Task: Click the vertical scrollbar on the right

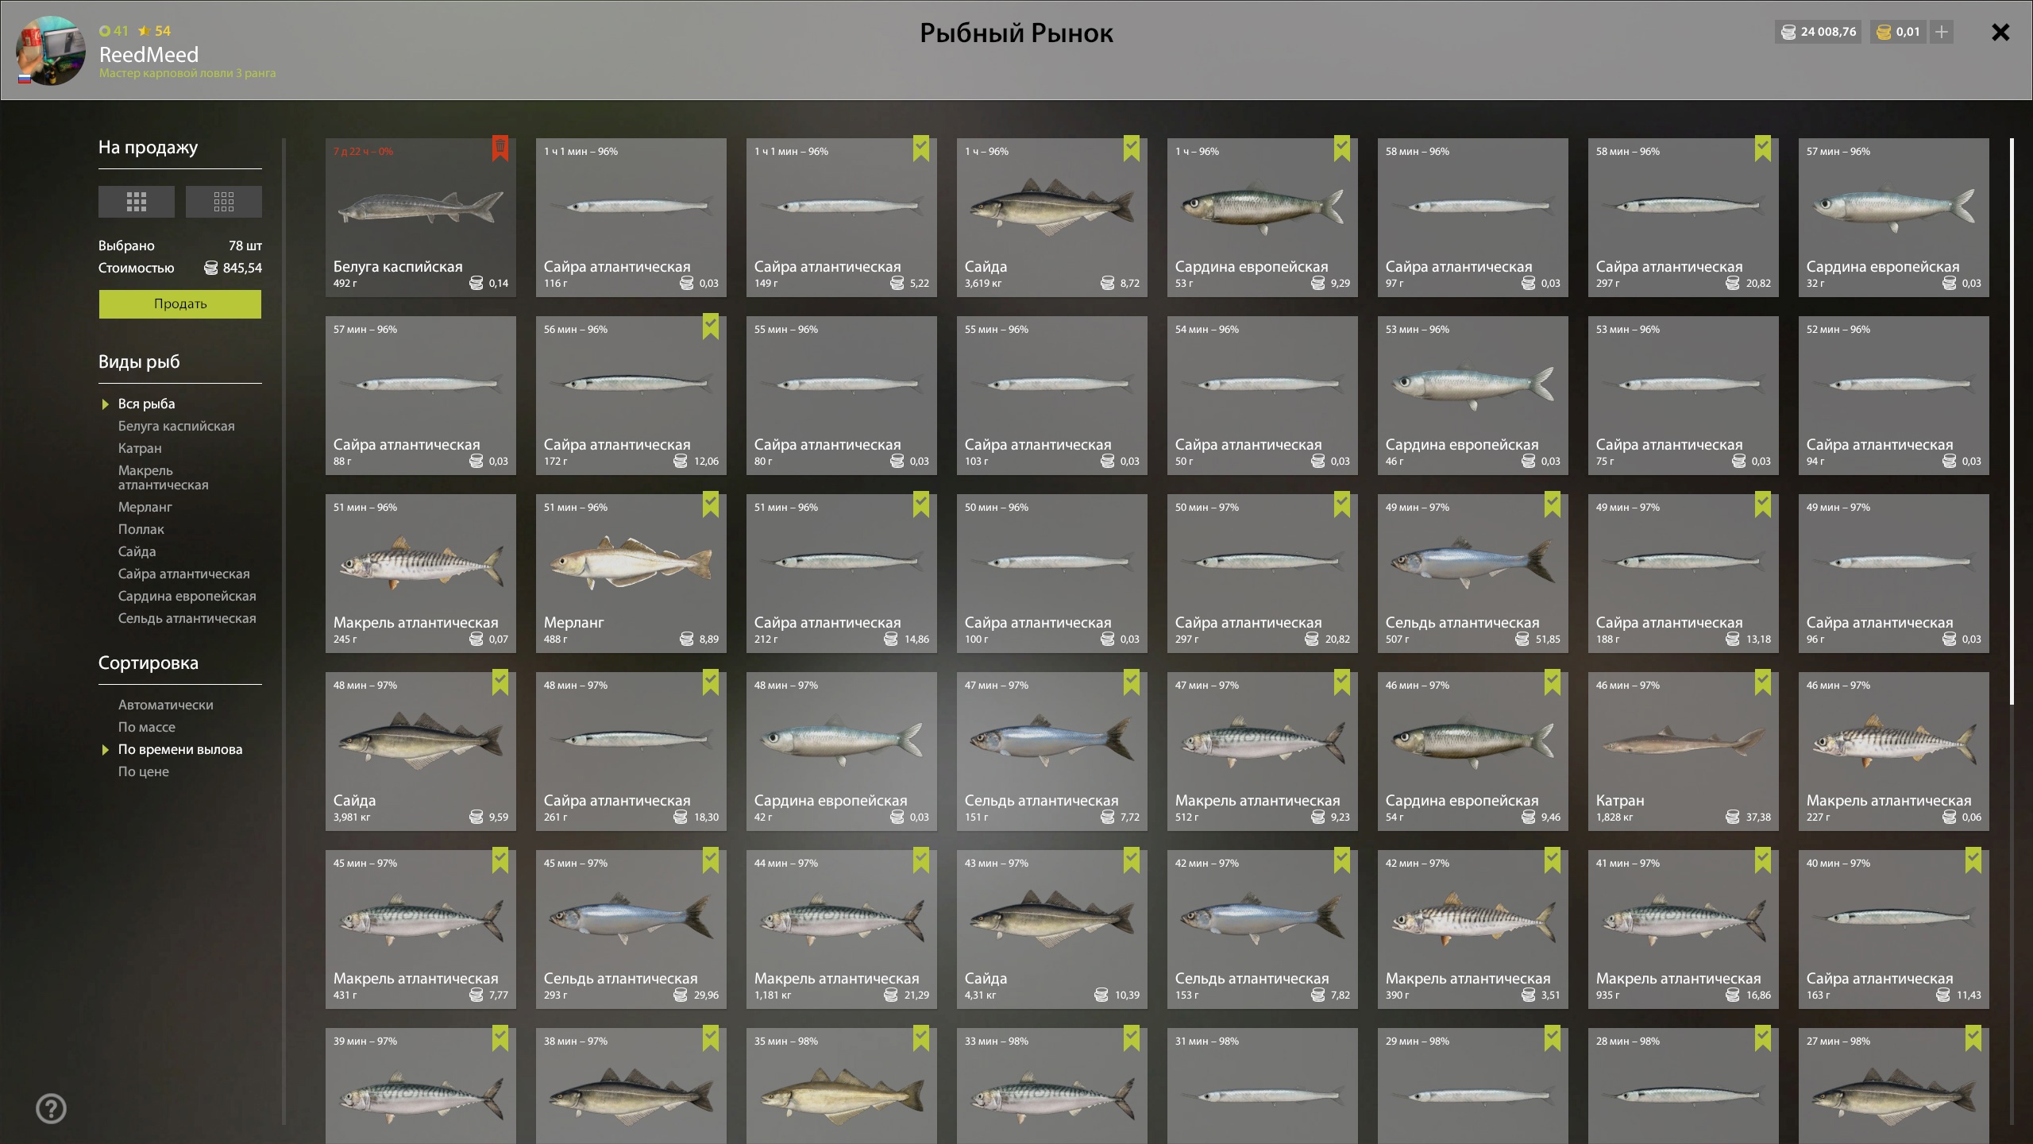Action: click(x=2012, y=421)
